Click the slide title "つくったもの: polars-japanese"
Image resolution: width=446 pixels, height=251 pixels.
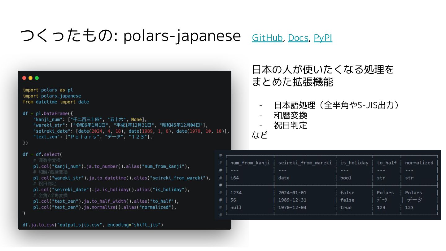[130, 36]
